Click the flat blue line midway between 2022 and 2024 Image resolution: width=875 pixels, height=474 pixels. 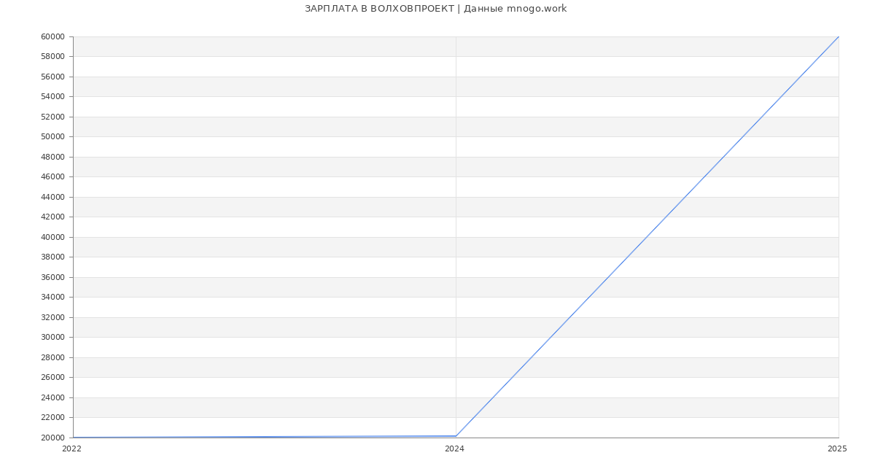pos(264,437)
